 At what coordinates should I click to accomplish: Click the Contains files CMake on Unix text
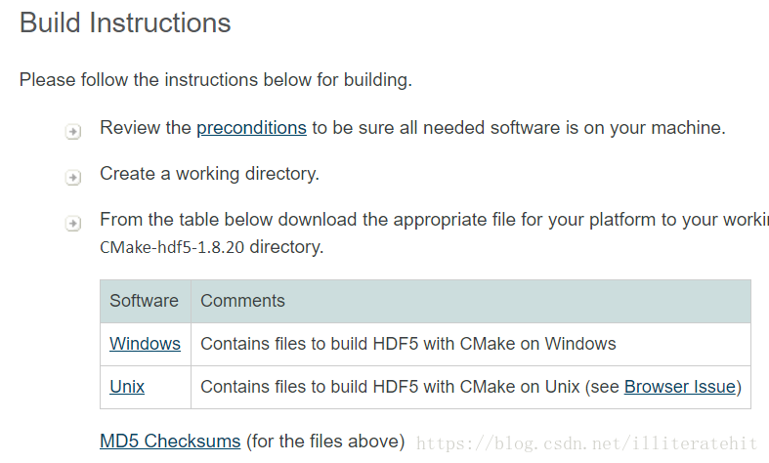point(391,387)
